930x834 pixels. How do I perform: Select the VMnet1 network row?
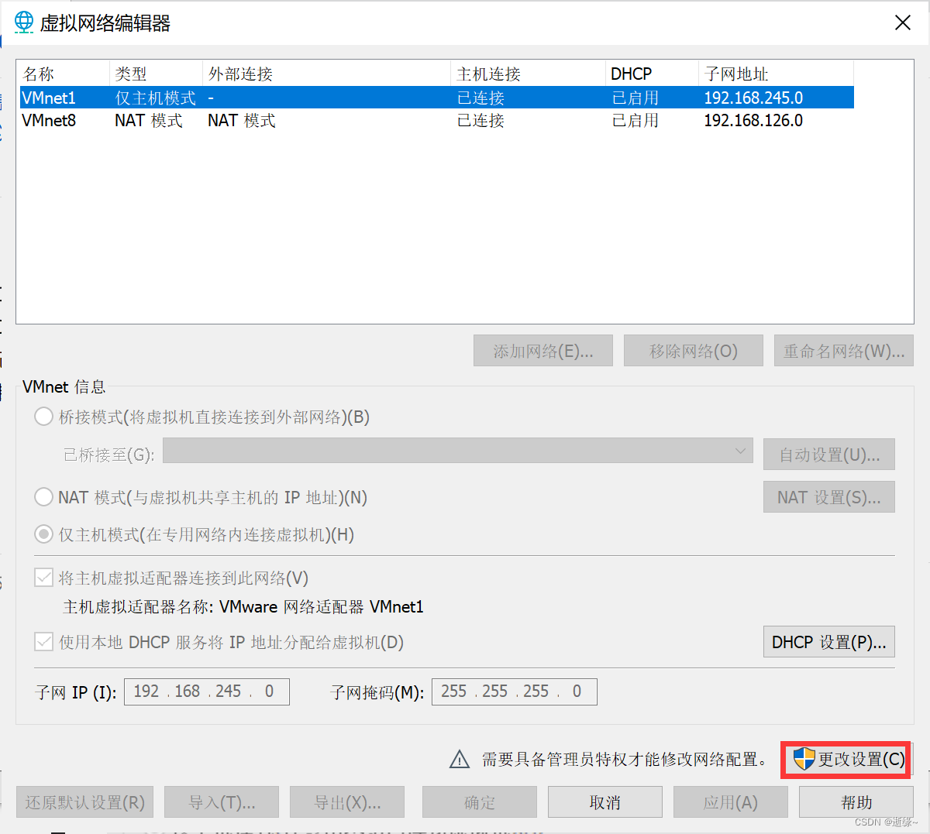point(436,98)
